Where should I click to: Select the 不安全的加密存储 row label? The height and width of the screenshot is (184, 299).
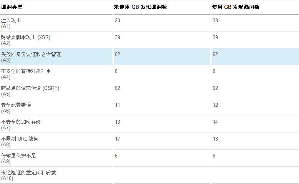21,122
